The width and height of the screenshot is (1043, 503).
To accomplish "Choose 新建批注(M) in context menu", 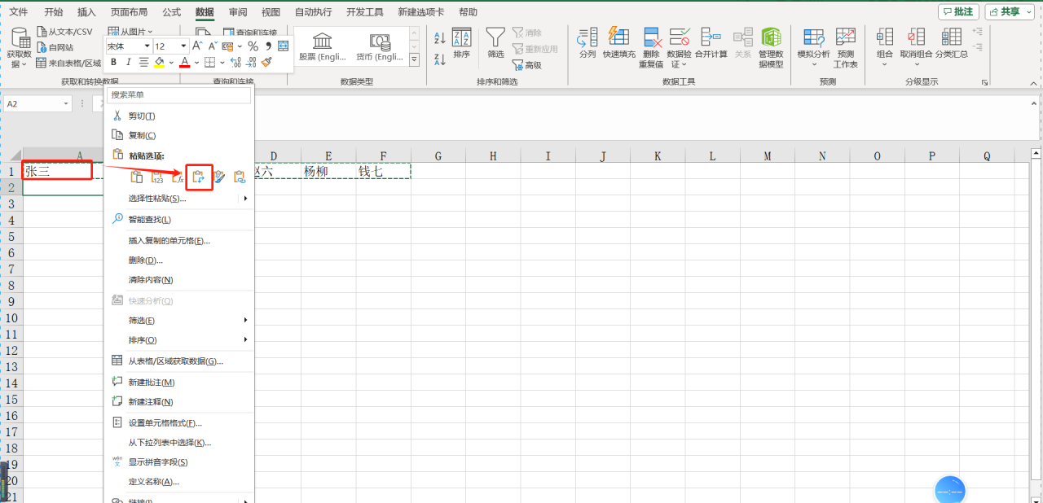I will coord(179,383).
